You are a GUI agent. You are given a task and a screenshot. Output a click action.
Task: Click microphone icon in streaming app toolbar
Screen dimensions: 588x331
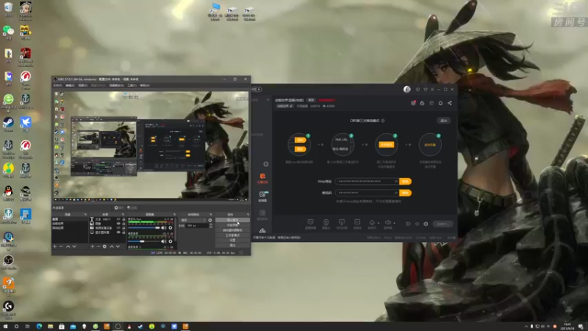pos(372,223)
